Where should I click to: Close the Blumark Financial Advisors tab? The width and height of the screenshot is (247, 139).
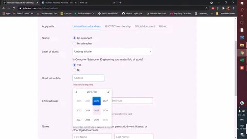(76, 3)
